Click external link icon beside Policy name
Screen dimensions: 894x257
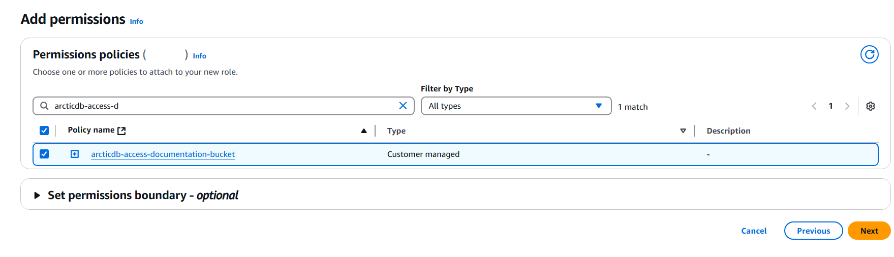point(121,131)
